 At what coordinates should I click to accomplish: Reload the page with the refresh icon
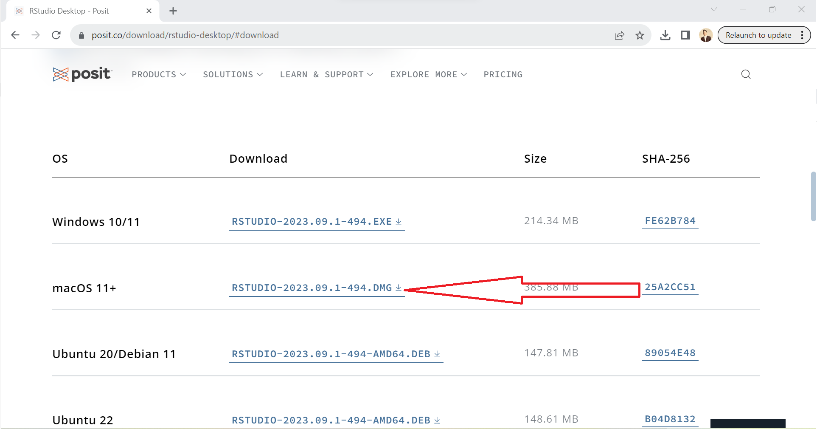point(56,35)
